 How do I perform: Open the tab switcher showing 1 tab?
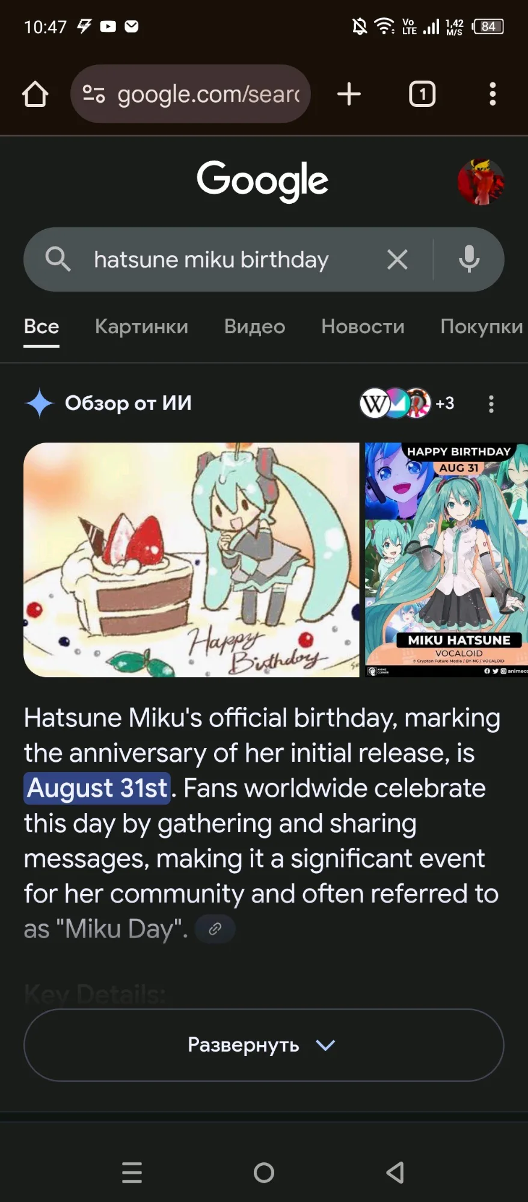click(x=422, y=94)
